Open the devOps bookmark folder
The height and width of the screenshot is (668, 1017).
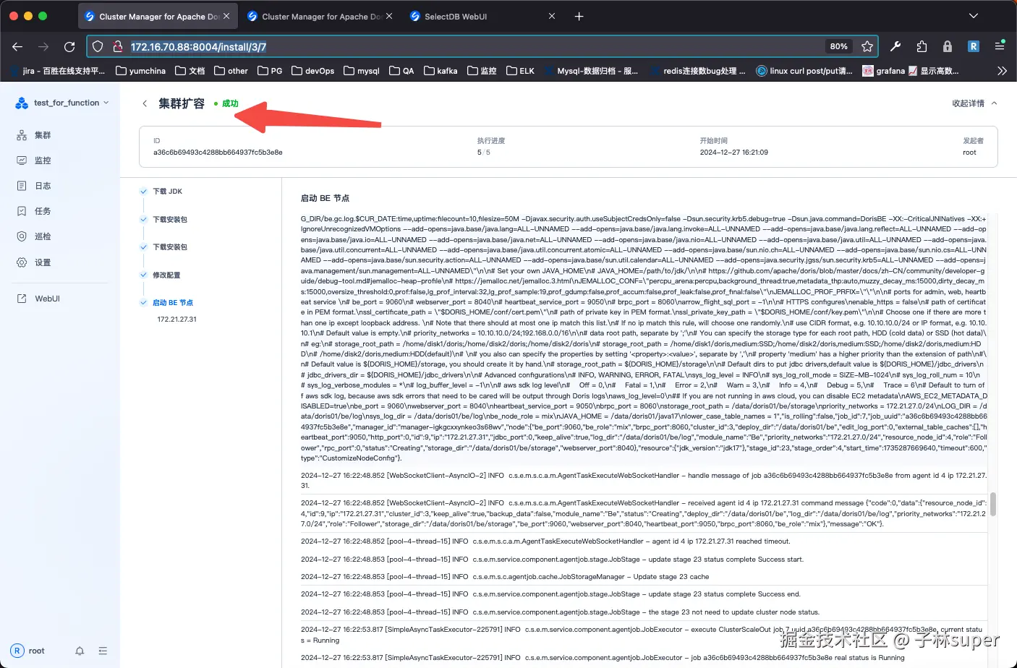tap(313, 71)
